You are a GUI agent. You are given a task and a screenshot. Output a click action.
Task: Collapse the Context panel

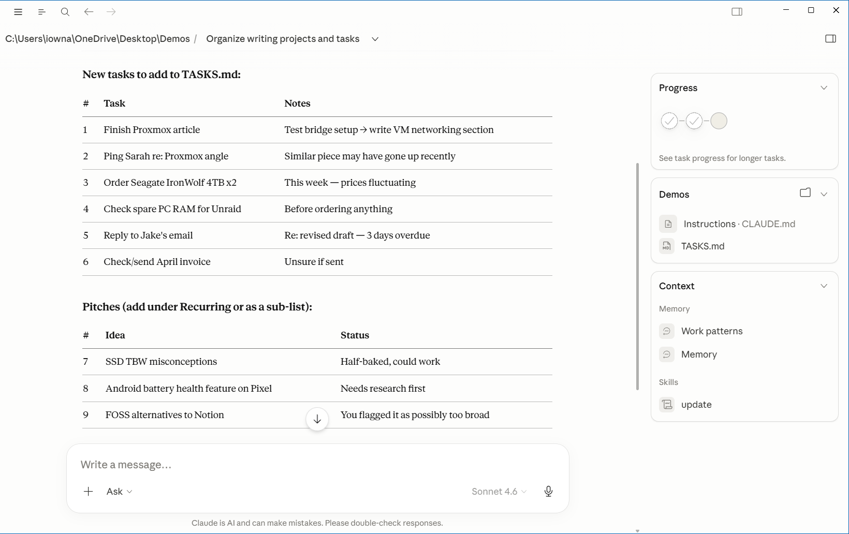pyautogui.click(x=824, y=286)
